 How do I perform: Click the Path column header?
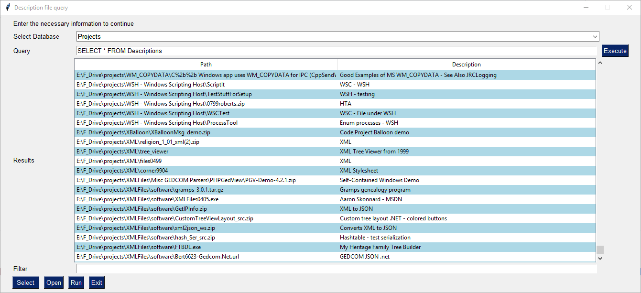[x=206, y=64]
